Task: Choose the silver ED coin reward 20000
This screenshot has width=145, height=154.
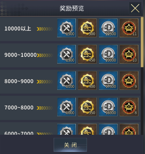Action: pos(108,54)
